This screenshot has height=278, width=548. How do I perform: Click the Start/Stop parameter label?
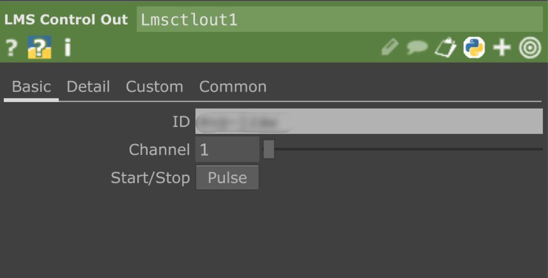[x=150, y=178]
